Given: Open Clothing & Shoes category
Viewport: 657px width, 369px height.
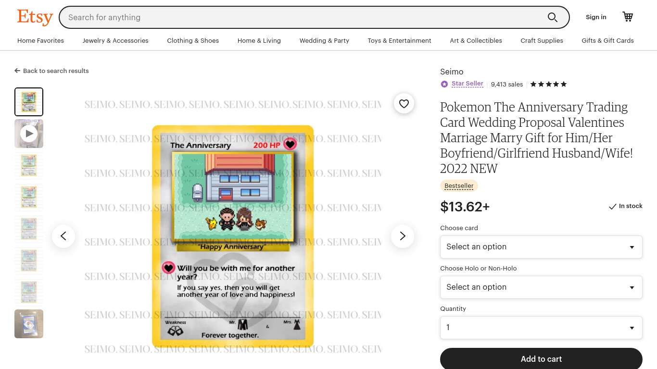Looking at the screenshot, I should click(193, 41).
